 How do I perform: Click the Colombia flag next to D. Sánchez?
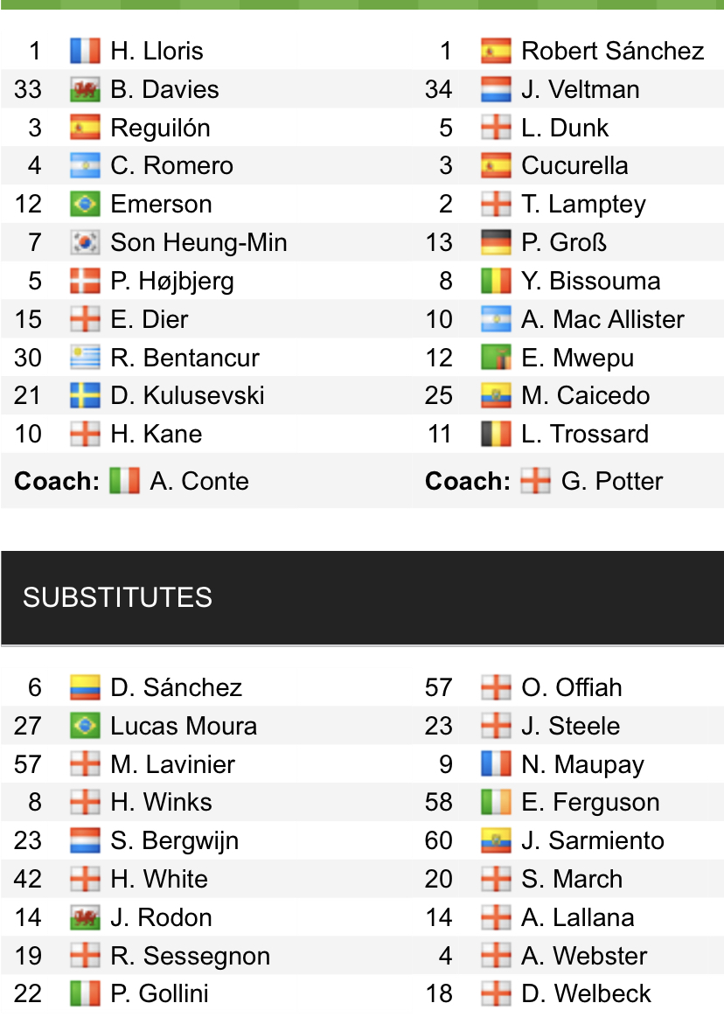click(85, 687)
